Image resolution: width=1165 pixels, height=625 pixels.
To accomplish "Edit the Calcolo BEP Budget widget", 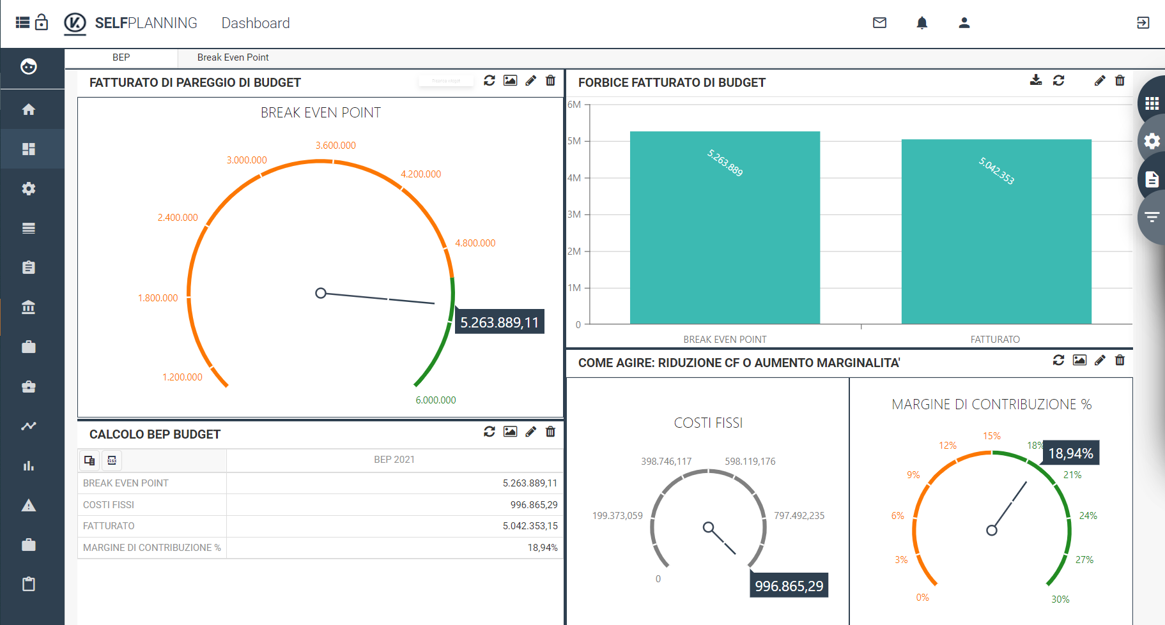I will click(x=530, y=432).
